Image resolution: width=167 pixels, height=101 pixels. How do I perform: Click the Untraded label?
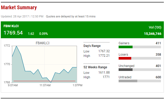(x=125, y=77)
